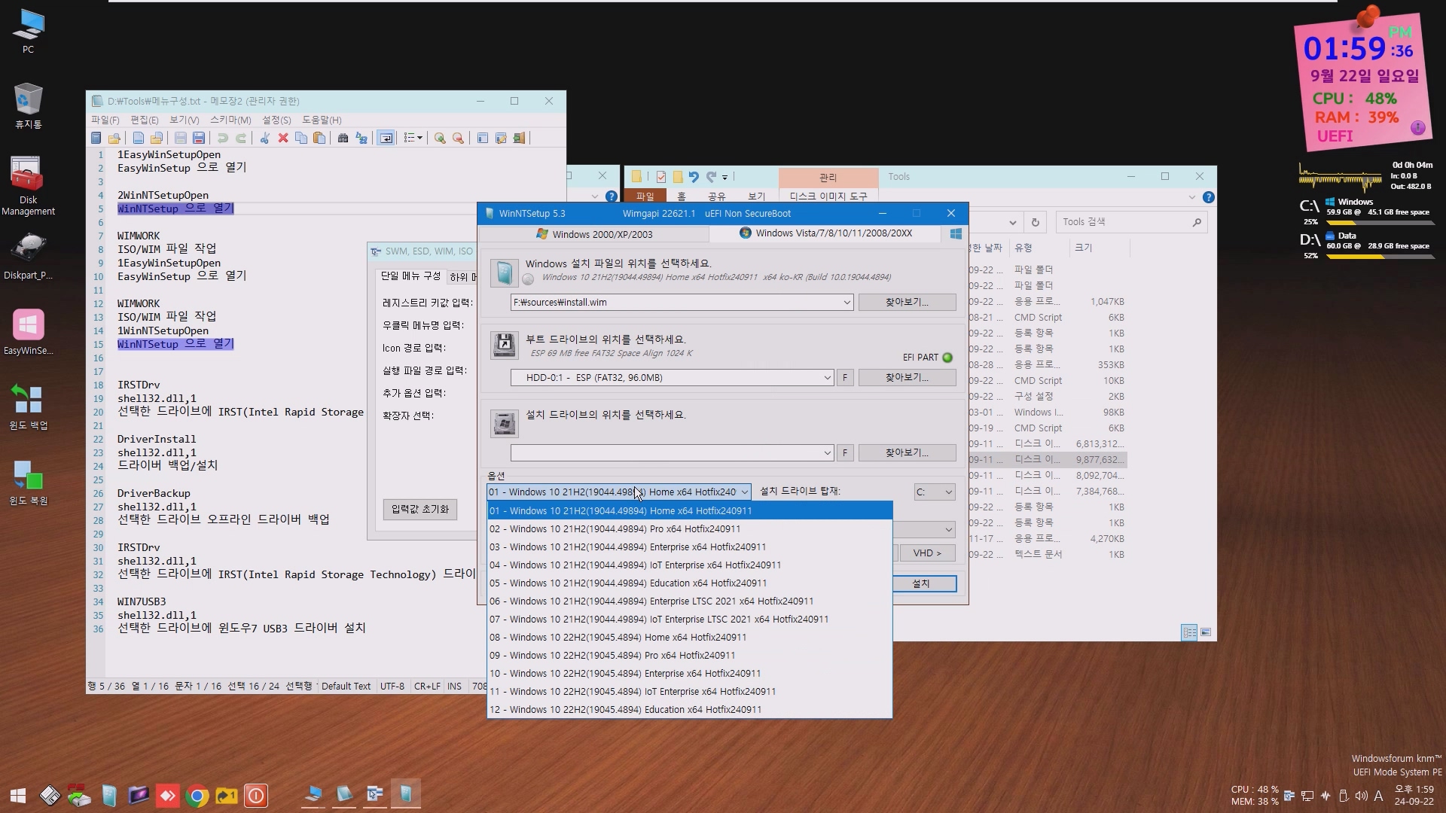Click the Undo arrow in Explorer quick access toolbar
The image size is (1446, 813).
pyautogui.click(x=694, y=177)
